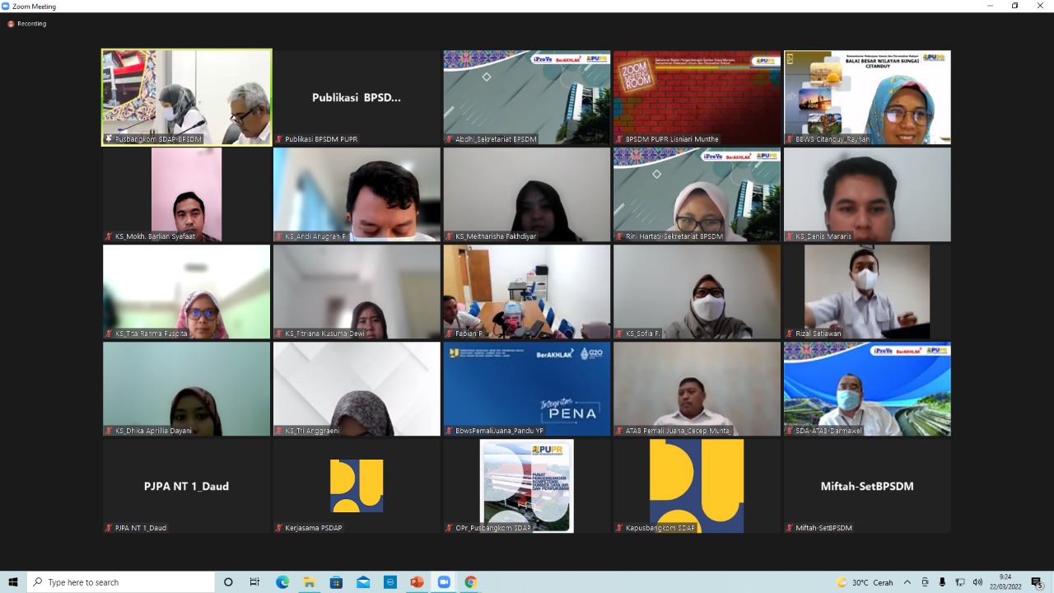Open Microsoft Store from taskbar
1054x593 pixels.
pyautogui.click(x=336, y=582)
